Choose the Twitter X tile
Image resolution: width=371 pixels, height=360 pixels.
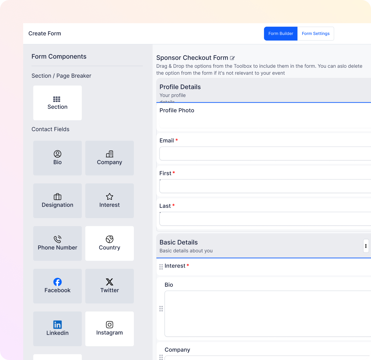(109, 286)
